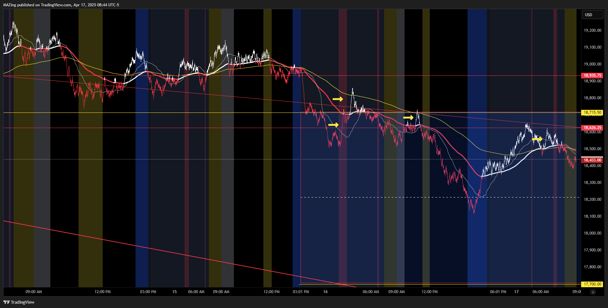Screen dimensions: 608x308
Task: Open the TradingView logo link
Action: pos(19,302)
